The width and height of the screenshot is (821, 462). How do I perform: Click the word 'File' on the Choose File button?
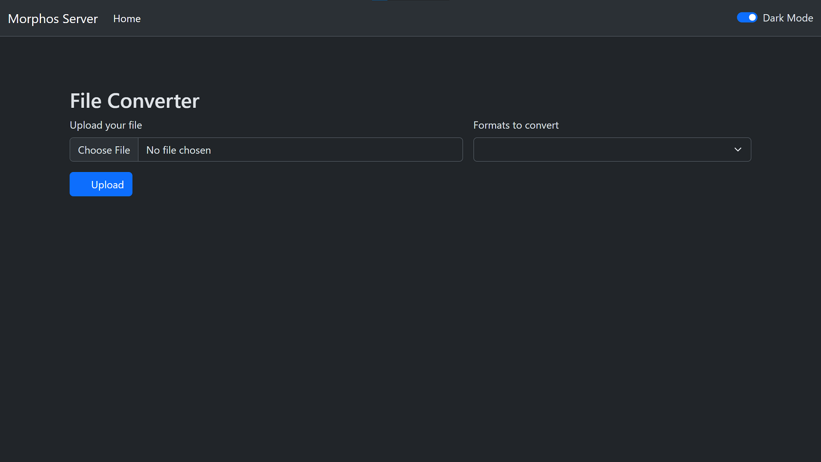tap(122, 150)
